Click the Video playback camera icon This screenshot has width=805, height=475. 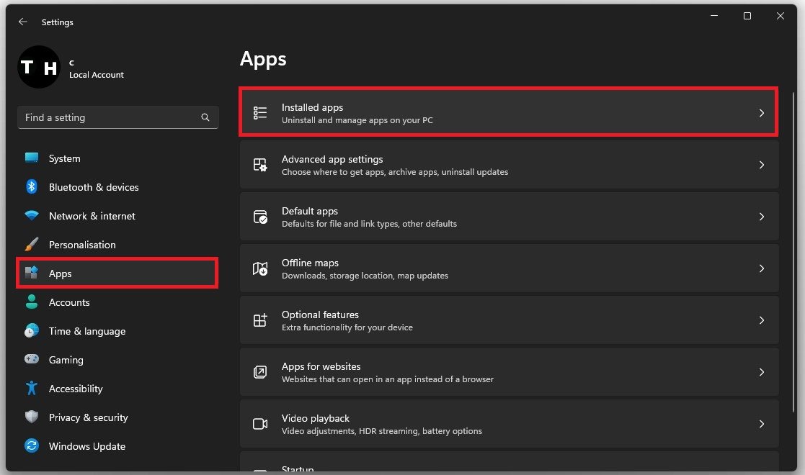click(x=260, y=424)
